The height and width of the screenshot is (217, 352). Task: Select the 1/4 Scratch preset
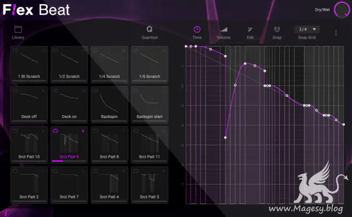point(109,65)
